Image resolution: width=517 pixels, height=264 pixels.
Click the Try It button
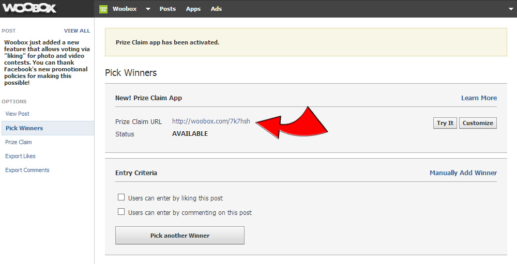(x=445, y=123)
